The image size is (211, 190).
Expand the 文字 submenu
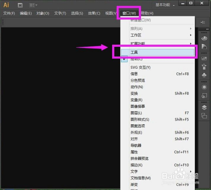coord(157,171)
